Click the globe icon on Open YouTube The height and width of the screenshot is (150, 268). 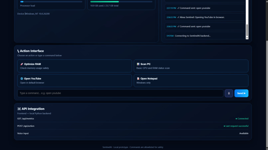pos(22,79)
